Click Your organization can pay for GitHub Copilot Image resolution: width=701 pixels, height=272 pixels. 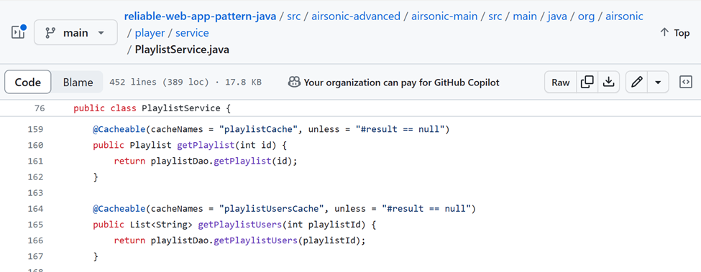(x=401, y=82)
